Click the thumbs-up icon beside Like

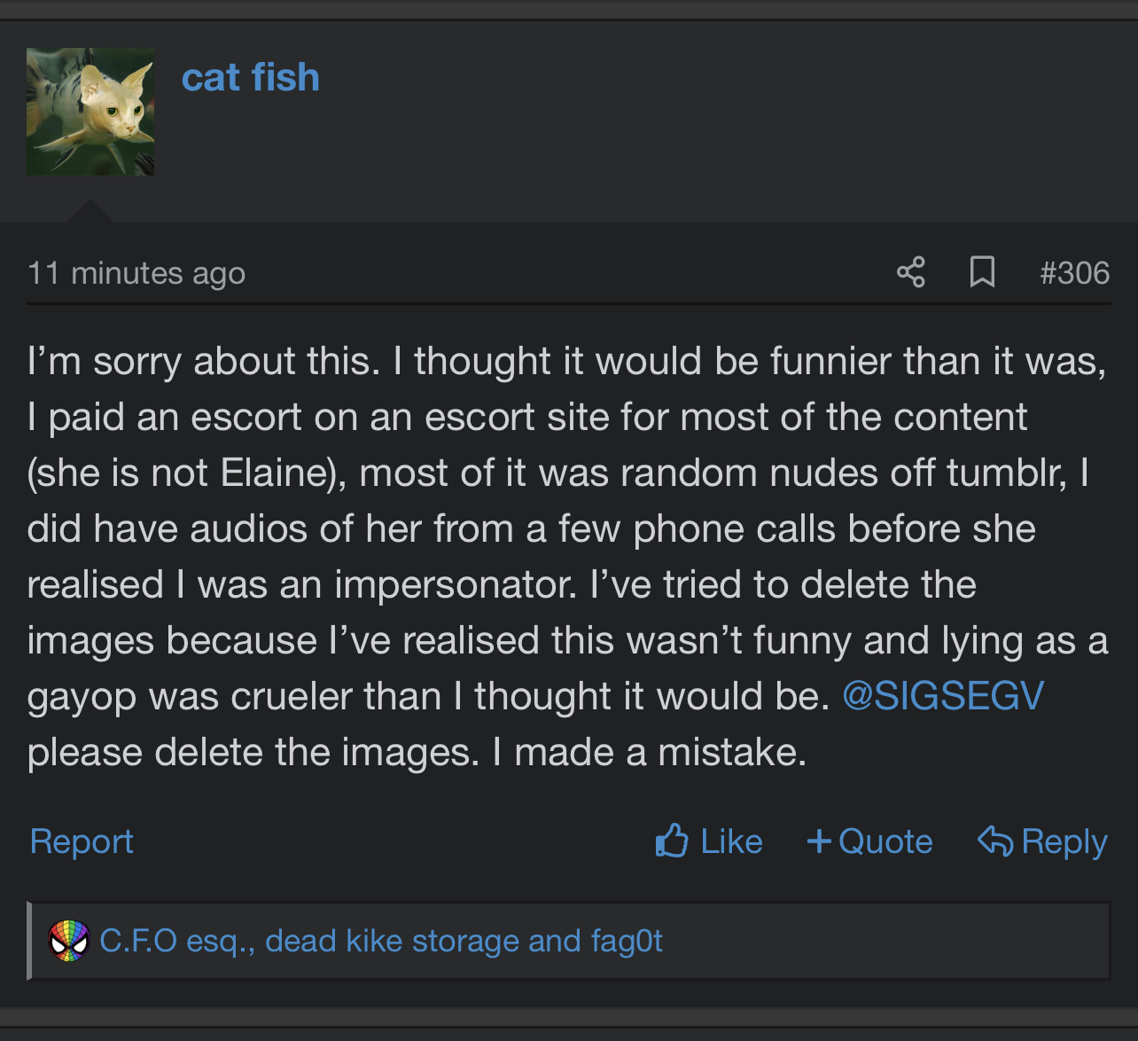[x=672, y=841]
